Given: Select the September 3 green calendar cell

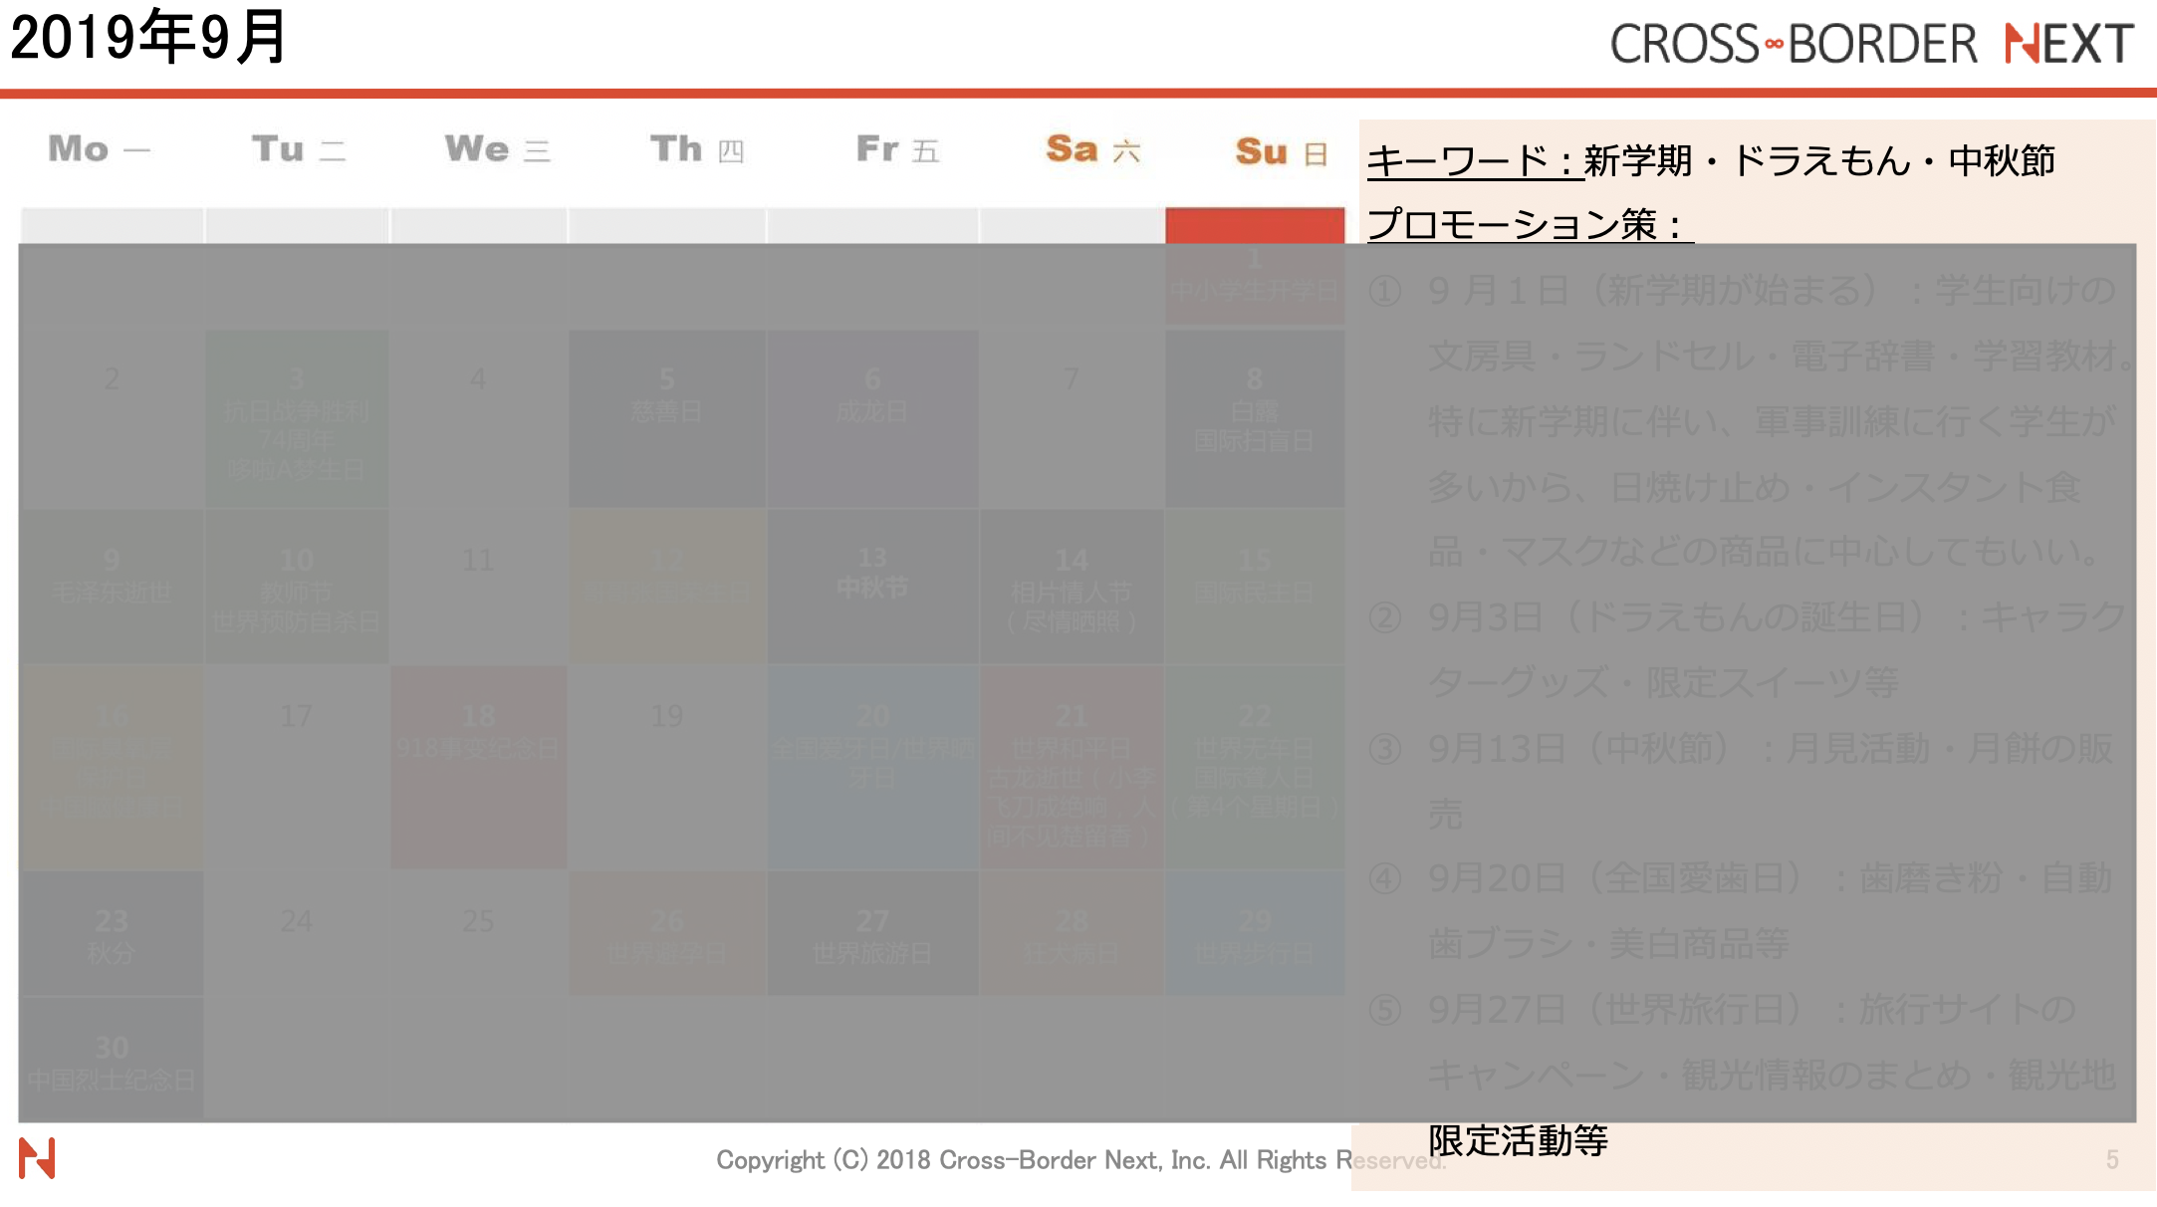Looking at the screenshot, I should coord(297,420).
